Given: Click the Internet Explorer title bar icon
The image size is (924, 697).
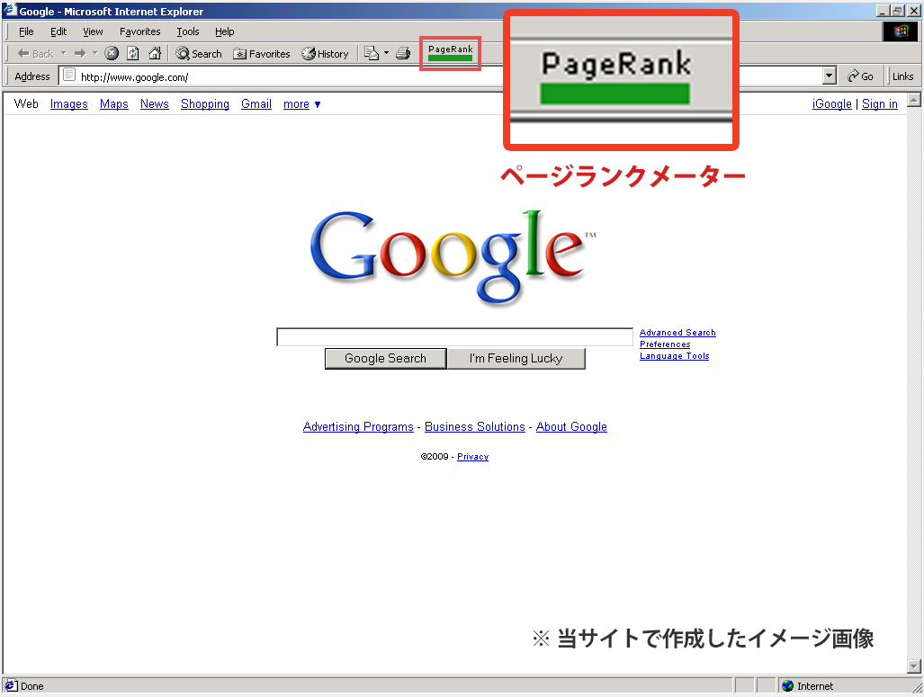Looking at the screenshot, I should 10,10.
